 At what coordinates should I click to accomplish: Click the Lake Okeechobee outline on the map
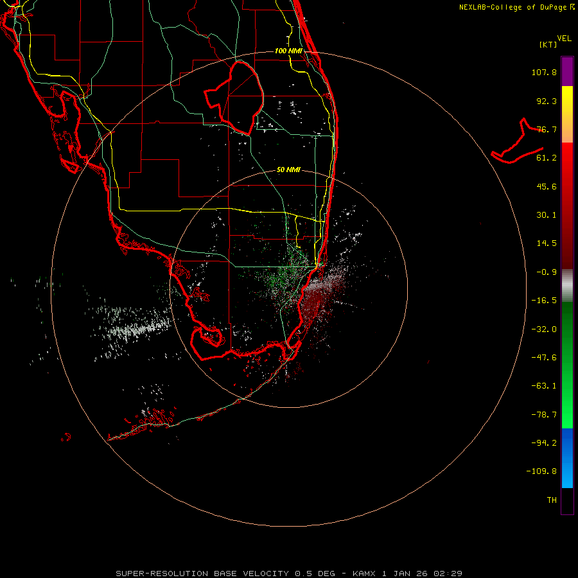coord(234,98)
